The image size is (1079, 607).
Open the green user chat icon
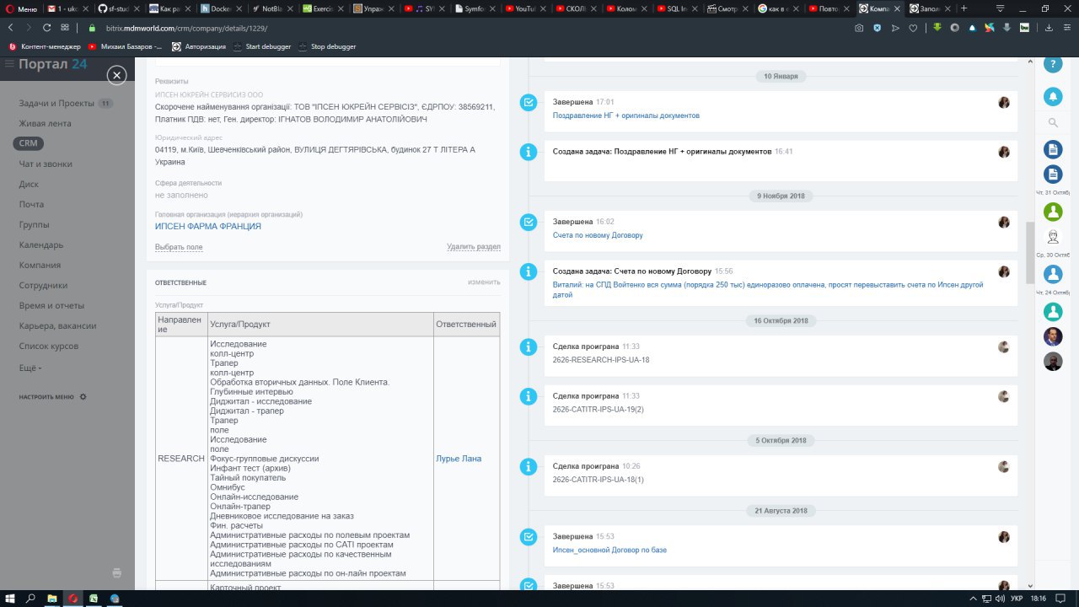pos(1053,211)
